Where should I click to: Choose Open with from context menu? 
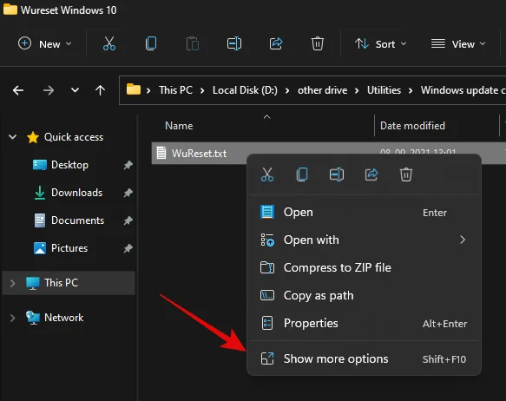pyautogui.click(x=364, y=240)
